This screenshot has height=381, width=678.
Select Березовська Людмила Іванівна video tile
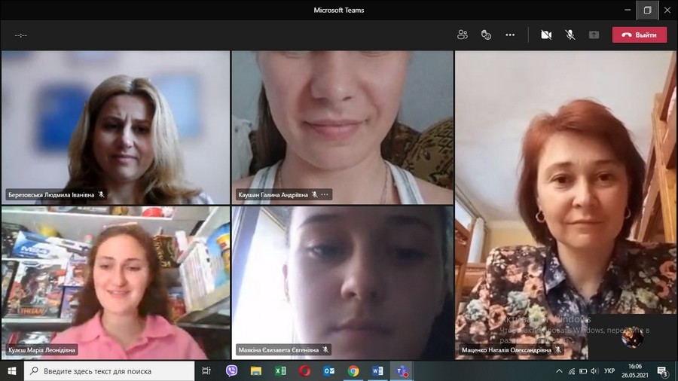click(115, 127)
